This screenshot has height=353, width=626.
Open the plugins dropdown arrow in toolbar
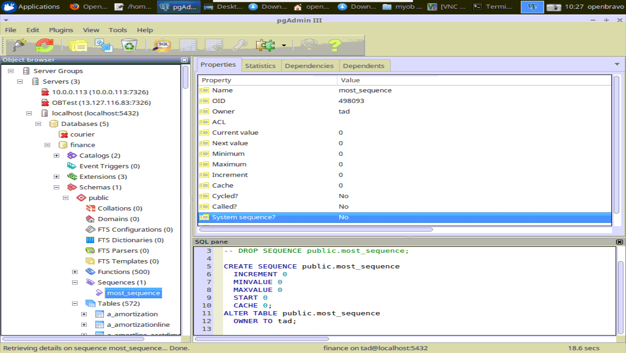[x=284, y=46]
